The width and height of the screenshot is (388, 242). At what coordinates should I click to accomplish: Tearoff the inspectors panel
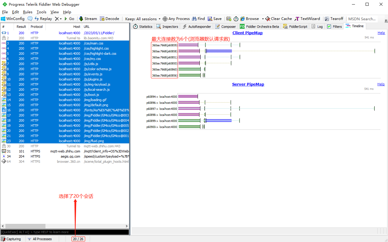[334, 19]
